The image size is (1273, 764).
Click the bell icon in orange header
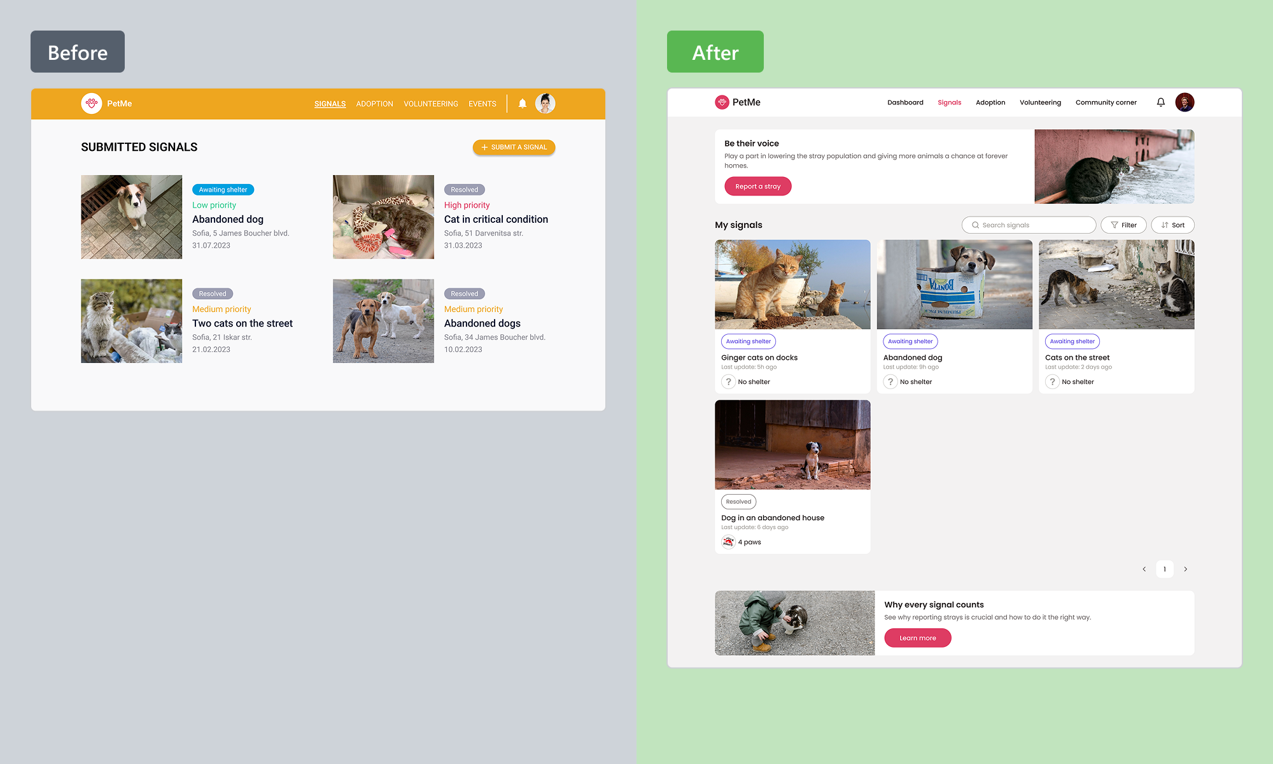coord(522,103)
